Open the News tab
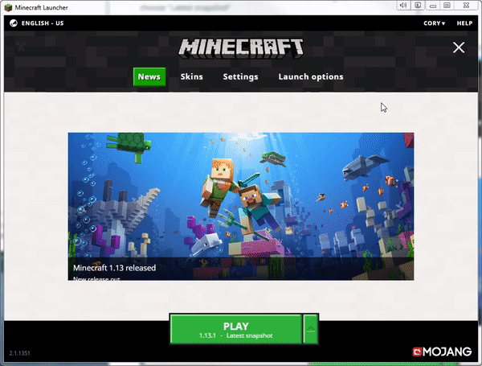The height and width of the screenshot is (366, 482). point(149,76)
